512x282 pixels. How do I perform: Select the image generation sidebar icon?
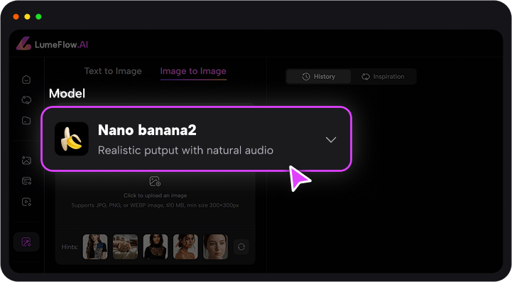tap(26, 160)
